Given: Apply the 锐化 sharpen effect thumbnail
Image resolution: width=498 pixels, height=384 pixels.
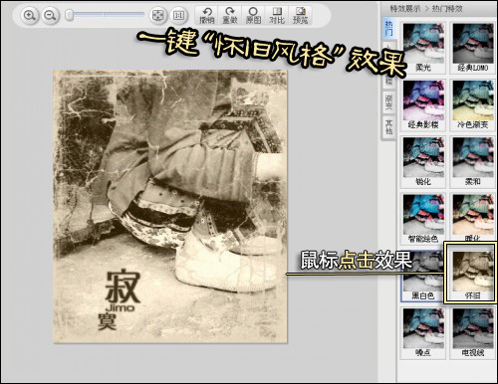Looking at the screenshot, I should point(423,161).
